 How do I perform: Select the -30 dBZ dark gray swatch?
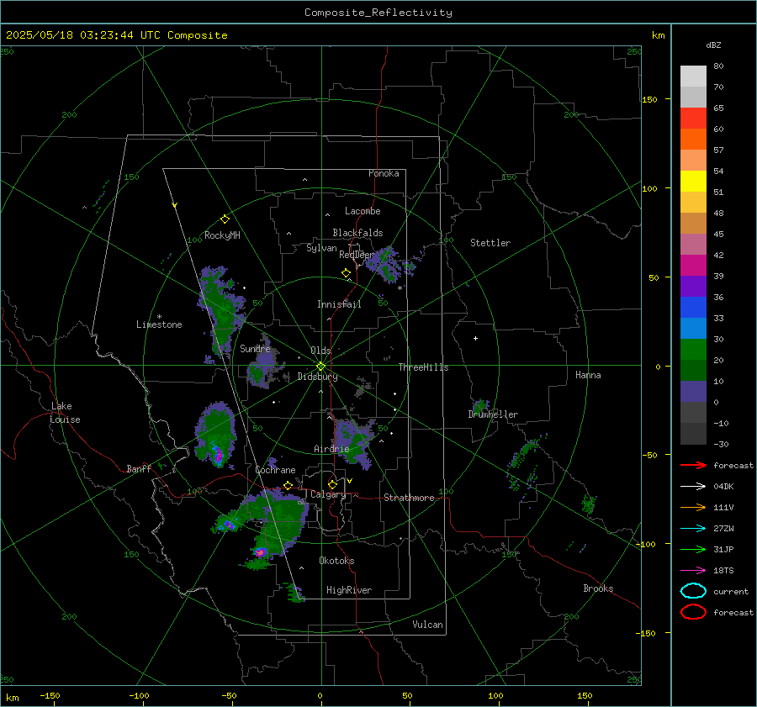click(693, 434)
